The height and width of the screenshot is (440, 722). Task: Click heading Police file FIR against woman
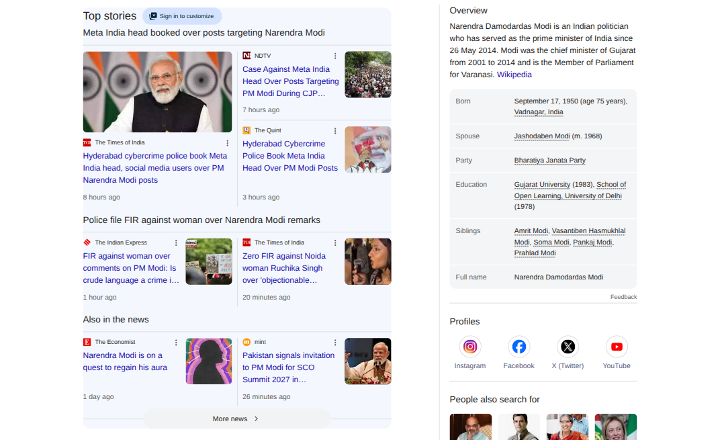(201, 220)
